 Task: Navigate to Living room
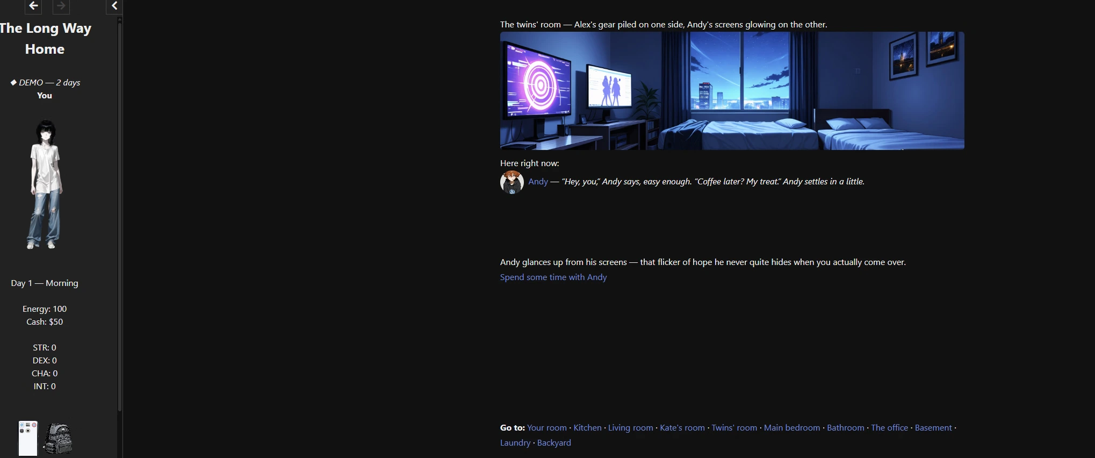pyautogui.click(x=631, y=428)
